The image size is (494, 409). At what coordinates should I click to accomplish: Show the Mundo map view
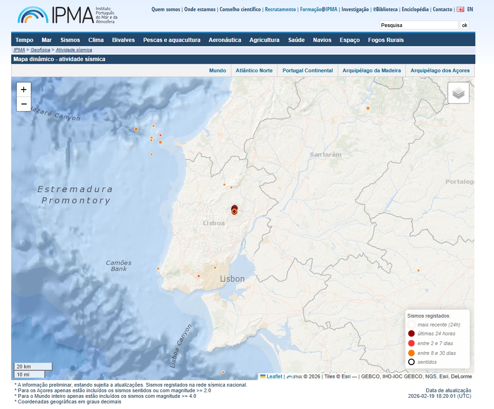pos(217,71)
